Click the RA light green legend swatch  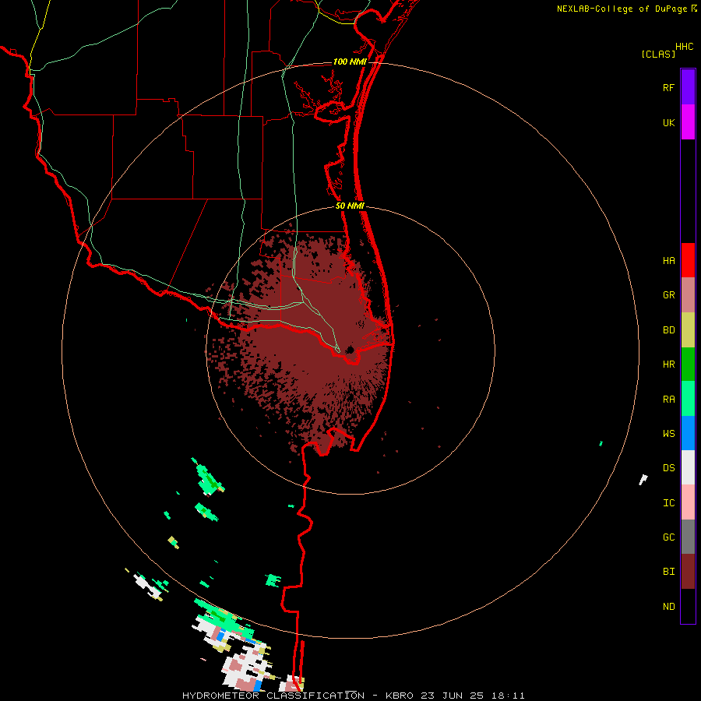click(x=688, y=399)
